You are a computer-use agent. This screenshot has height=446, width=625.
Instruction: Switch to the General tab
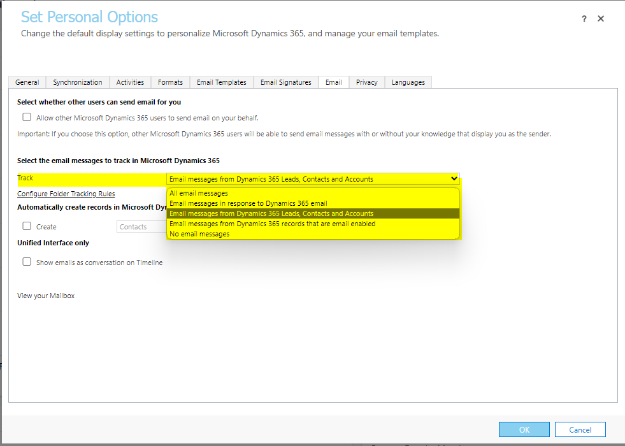pos(27,82)
